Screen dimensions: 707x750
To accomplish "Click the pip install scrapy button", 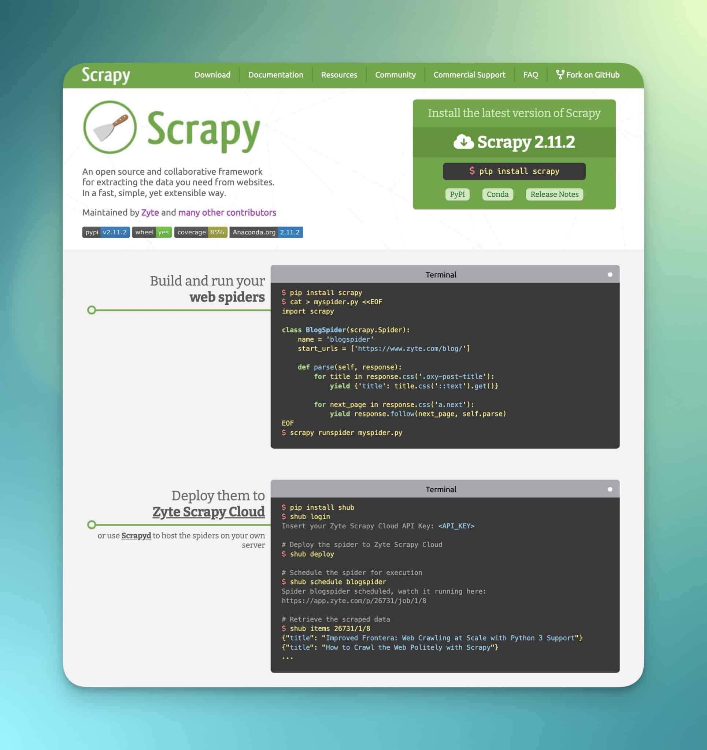I will point(514,171).
